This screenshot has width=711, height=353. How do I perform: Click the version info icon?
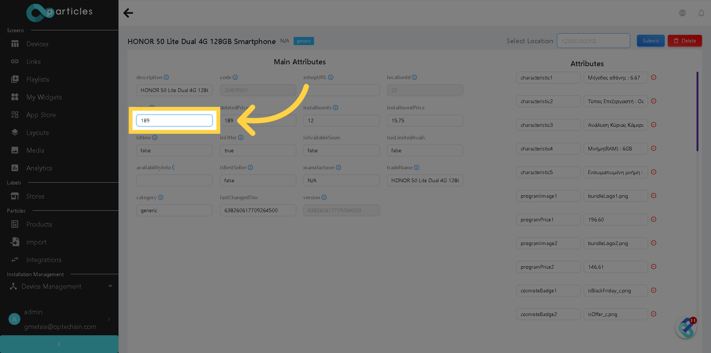[324, 197]
